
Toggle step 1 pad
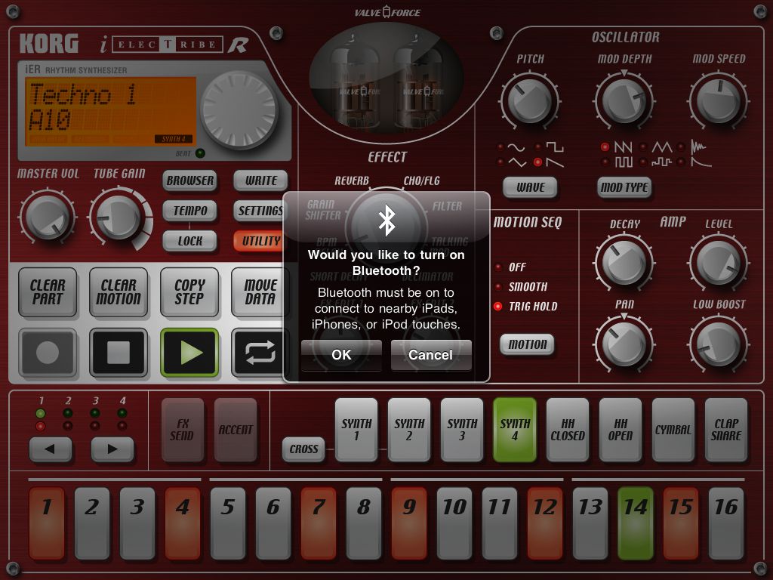pyautogui.click(x=47, y=523)
